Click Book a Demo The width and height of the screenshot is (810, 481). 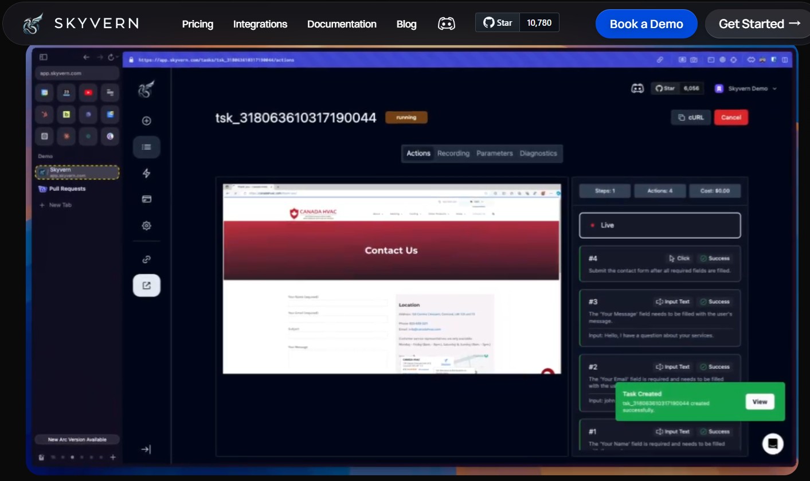(x=646, y=24)
